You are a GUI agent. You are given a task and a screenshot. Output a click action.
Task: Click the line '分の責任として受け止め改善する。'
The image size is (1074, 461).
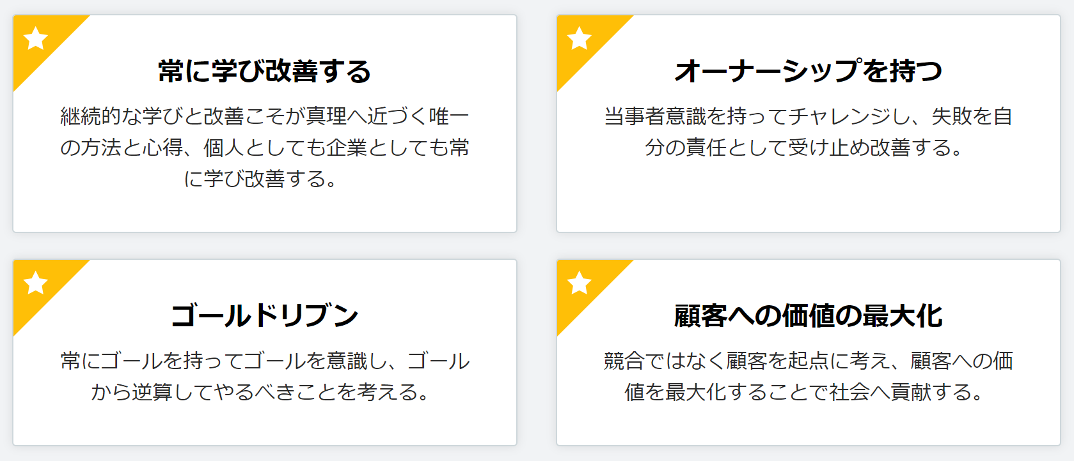(x=805, y=147)
